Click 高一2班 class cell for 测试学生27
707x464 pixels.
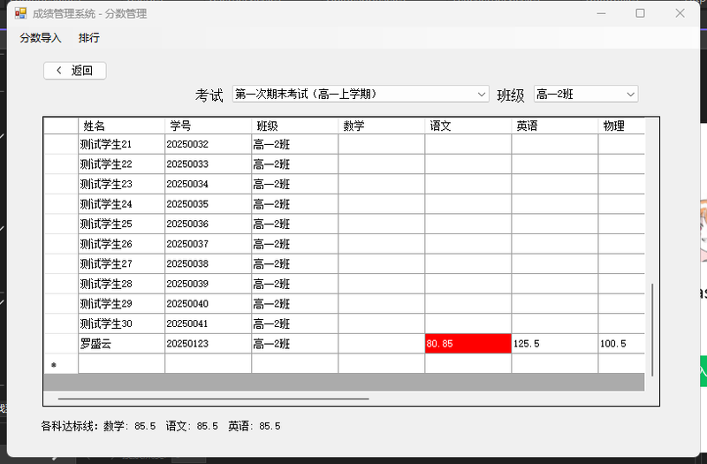(295, 263)
